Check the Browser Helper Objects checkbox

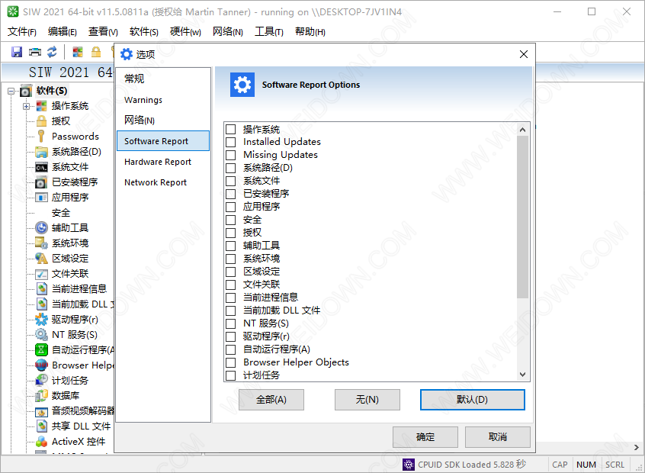[231, 362]
